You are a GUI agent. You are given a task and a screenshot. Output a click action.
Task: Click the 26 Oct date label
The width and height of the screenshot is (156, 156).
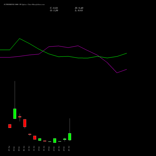click(x=69, y=149)
